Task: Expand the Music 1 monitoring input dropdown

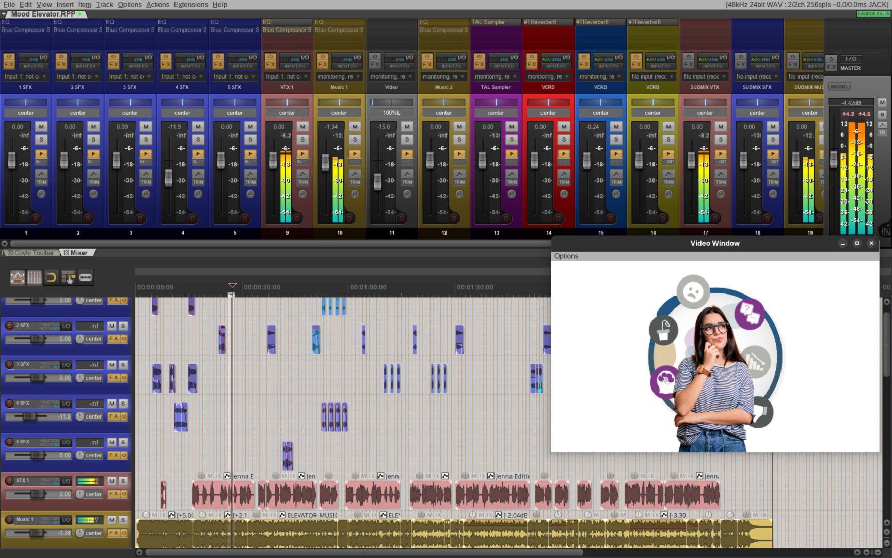Action: pos(339,76)
